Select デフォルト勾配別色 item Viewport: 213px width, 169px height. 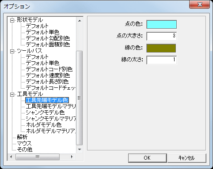click(x=48, y=38)
